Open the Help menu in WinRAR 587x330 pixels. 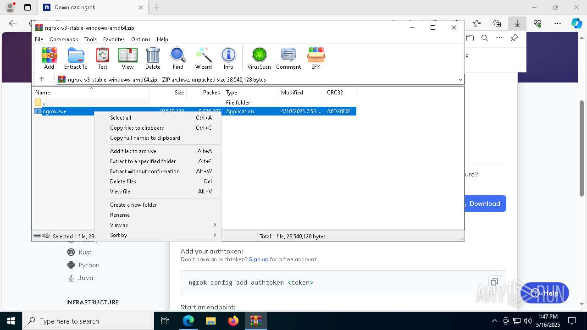coord(162,39)
